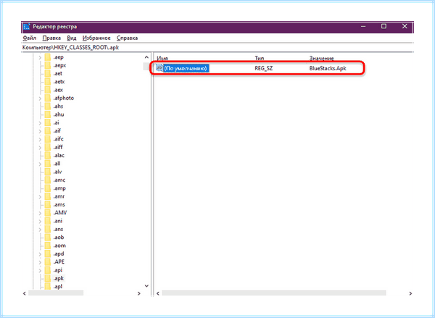Click the tree pane scroll up arrow
Screen dimensions: 435x318
[x=146, y=57]
